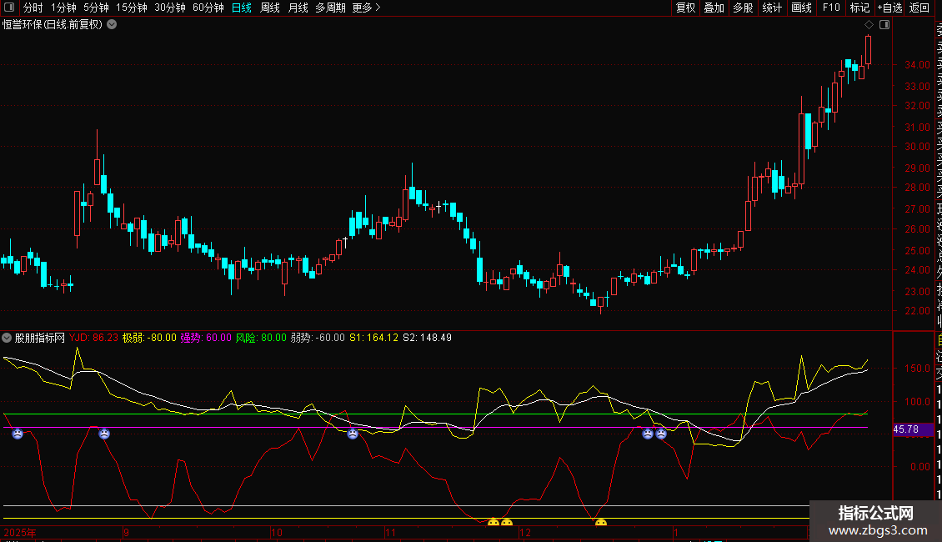This screenshot has width=942, height=542.
Task: Click the 标记 mark button
Action: [x=859, y=8]
